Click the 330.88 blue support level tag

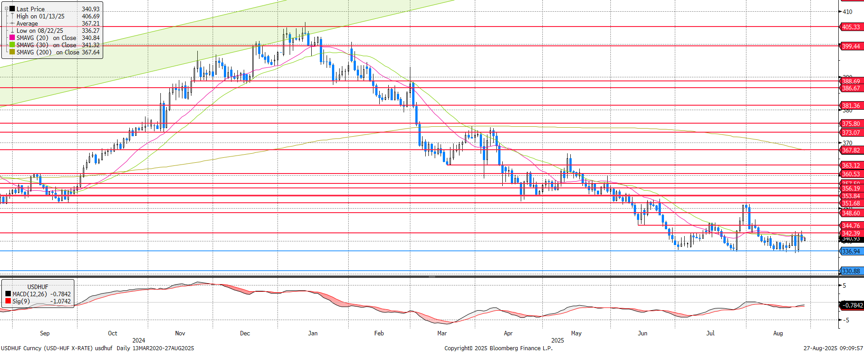click(851, 271)
